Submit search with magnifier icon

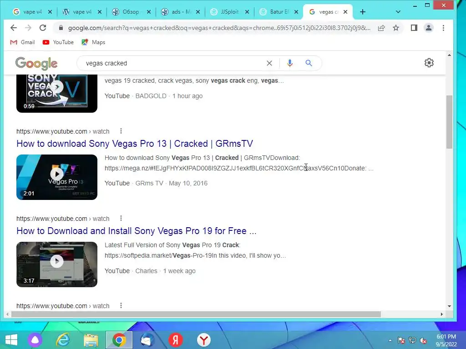click(x=309, y=63)
